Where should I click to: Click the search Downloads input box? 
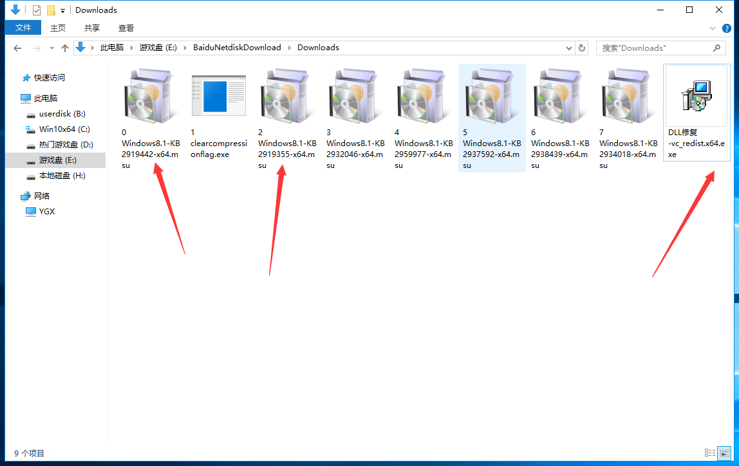click(x=653, y=48)
